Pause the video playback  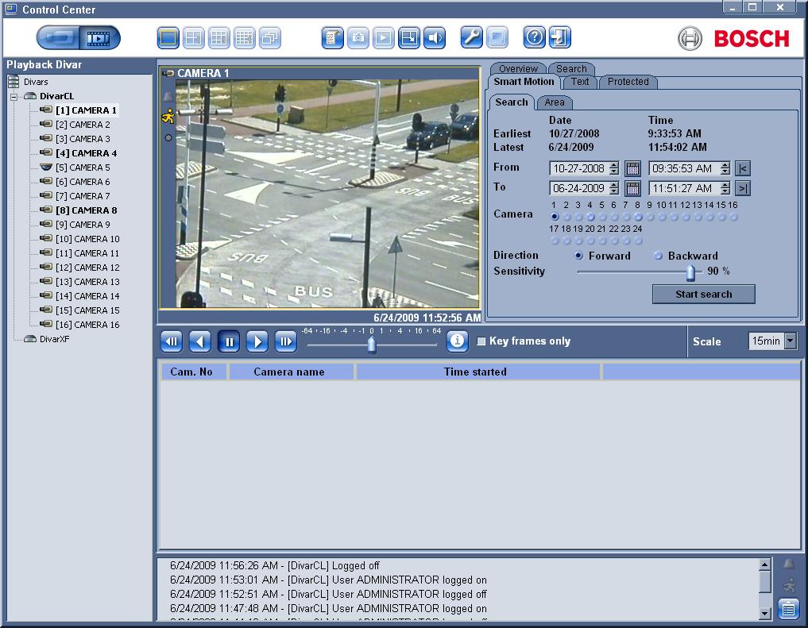229,341
